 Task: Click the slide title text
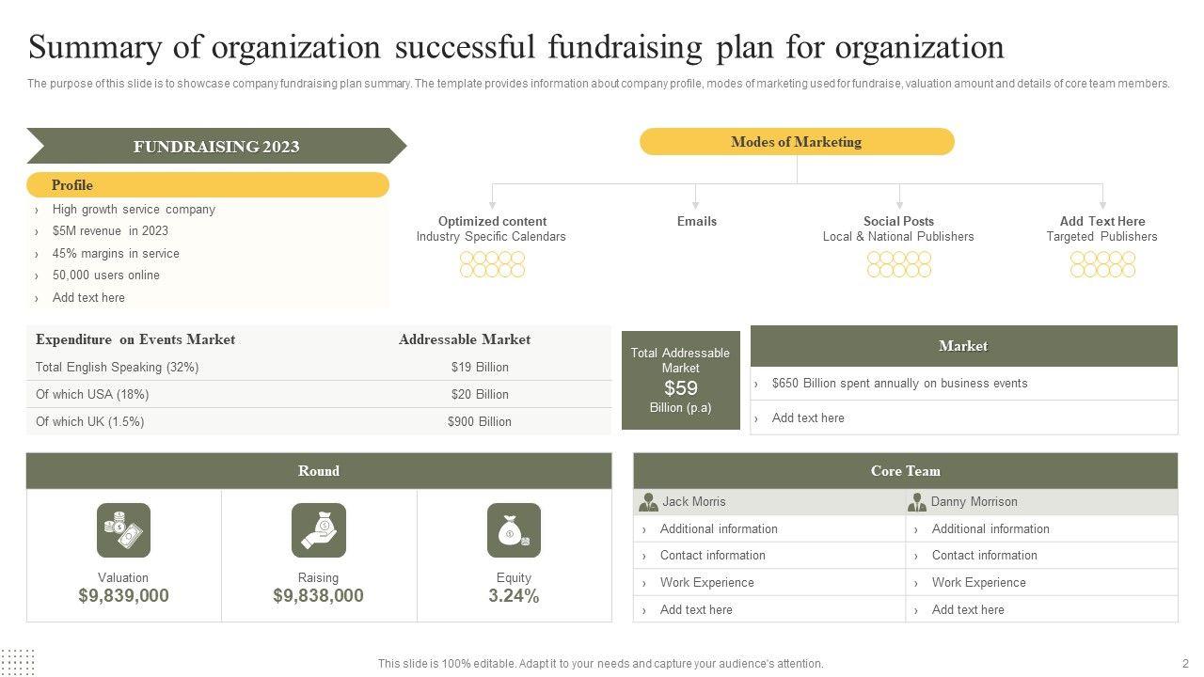click(x=516, y=47)
